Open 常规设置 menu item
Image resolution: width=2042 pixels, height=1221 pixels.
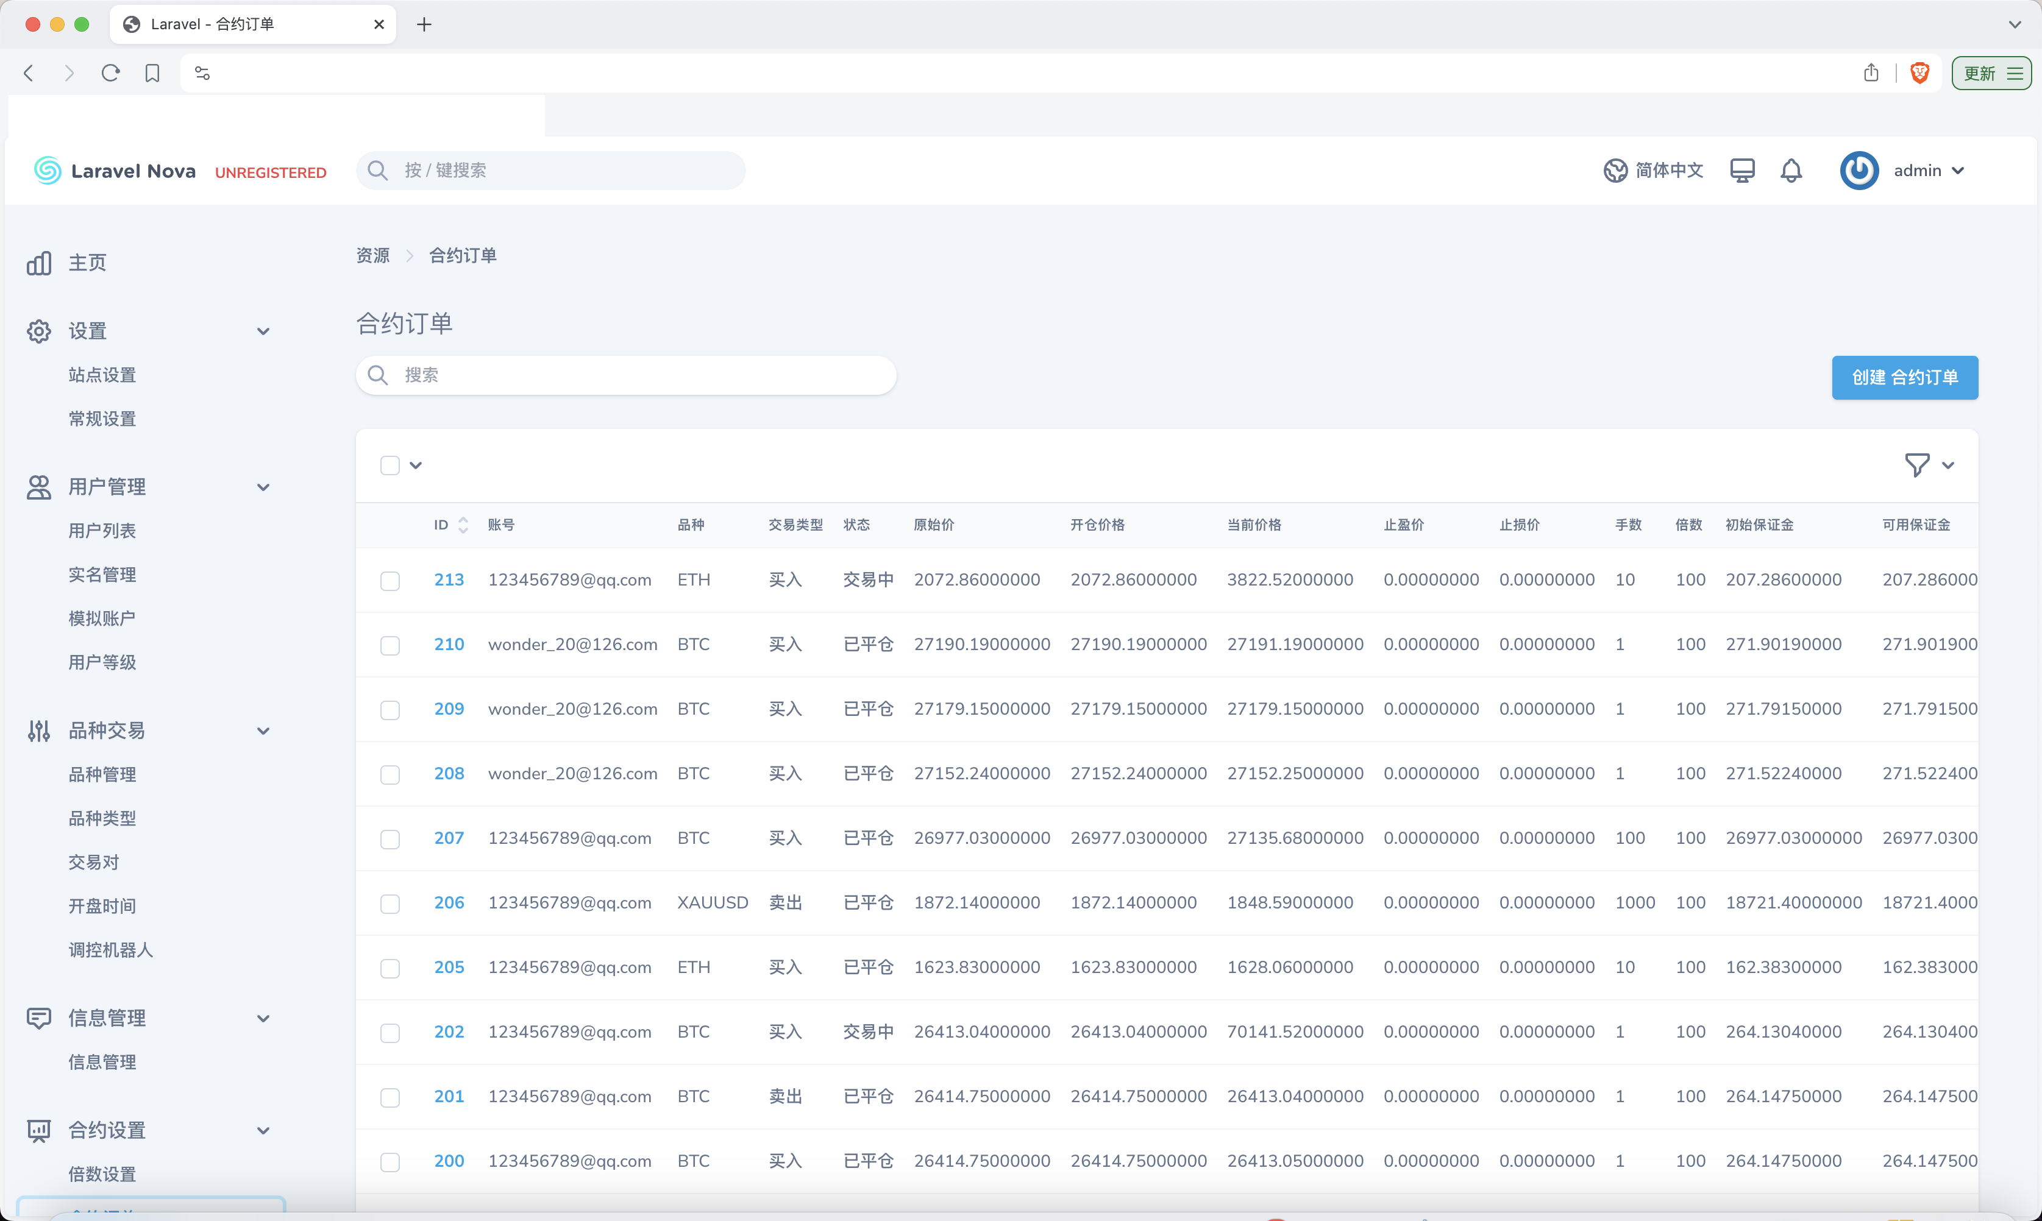click(102, 419)
